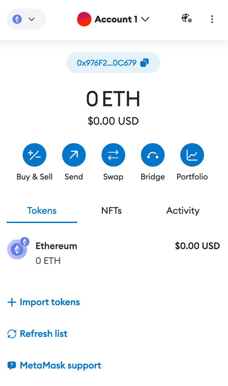Image resolution: width=228 pixels, height=386 pixels.
Task: Switch to the NFTs tab
Action: tap(111, 210)
